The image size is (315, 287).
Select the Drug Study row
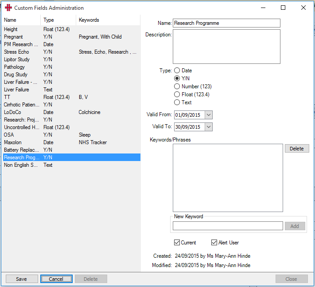[x=71, y=75]
